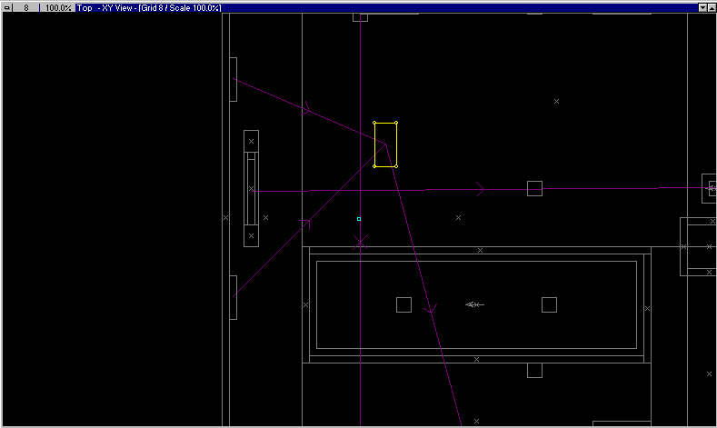Screen dimensions: 717x428
Task: Maximize the view using the up-arrow button
Action: [712, 8]
